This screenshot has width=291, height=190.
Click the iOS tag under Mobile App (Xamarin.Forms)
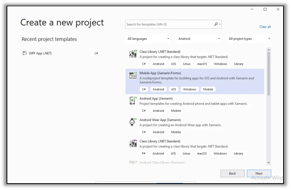pyautogui.click(x=174, y=89)
